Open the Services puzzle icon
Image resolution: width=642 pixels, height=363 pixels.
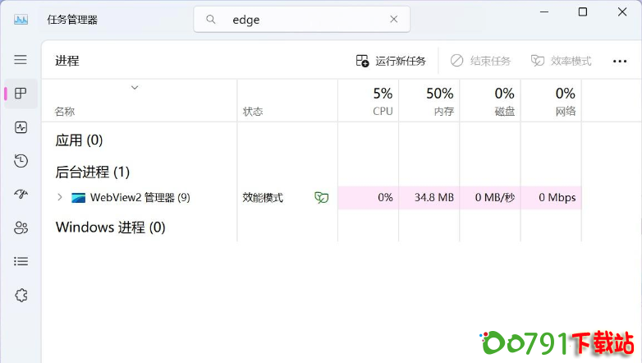pyautogui.click(x=21, y=295)
